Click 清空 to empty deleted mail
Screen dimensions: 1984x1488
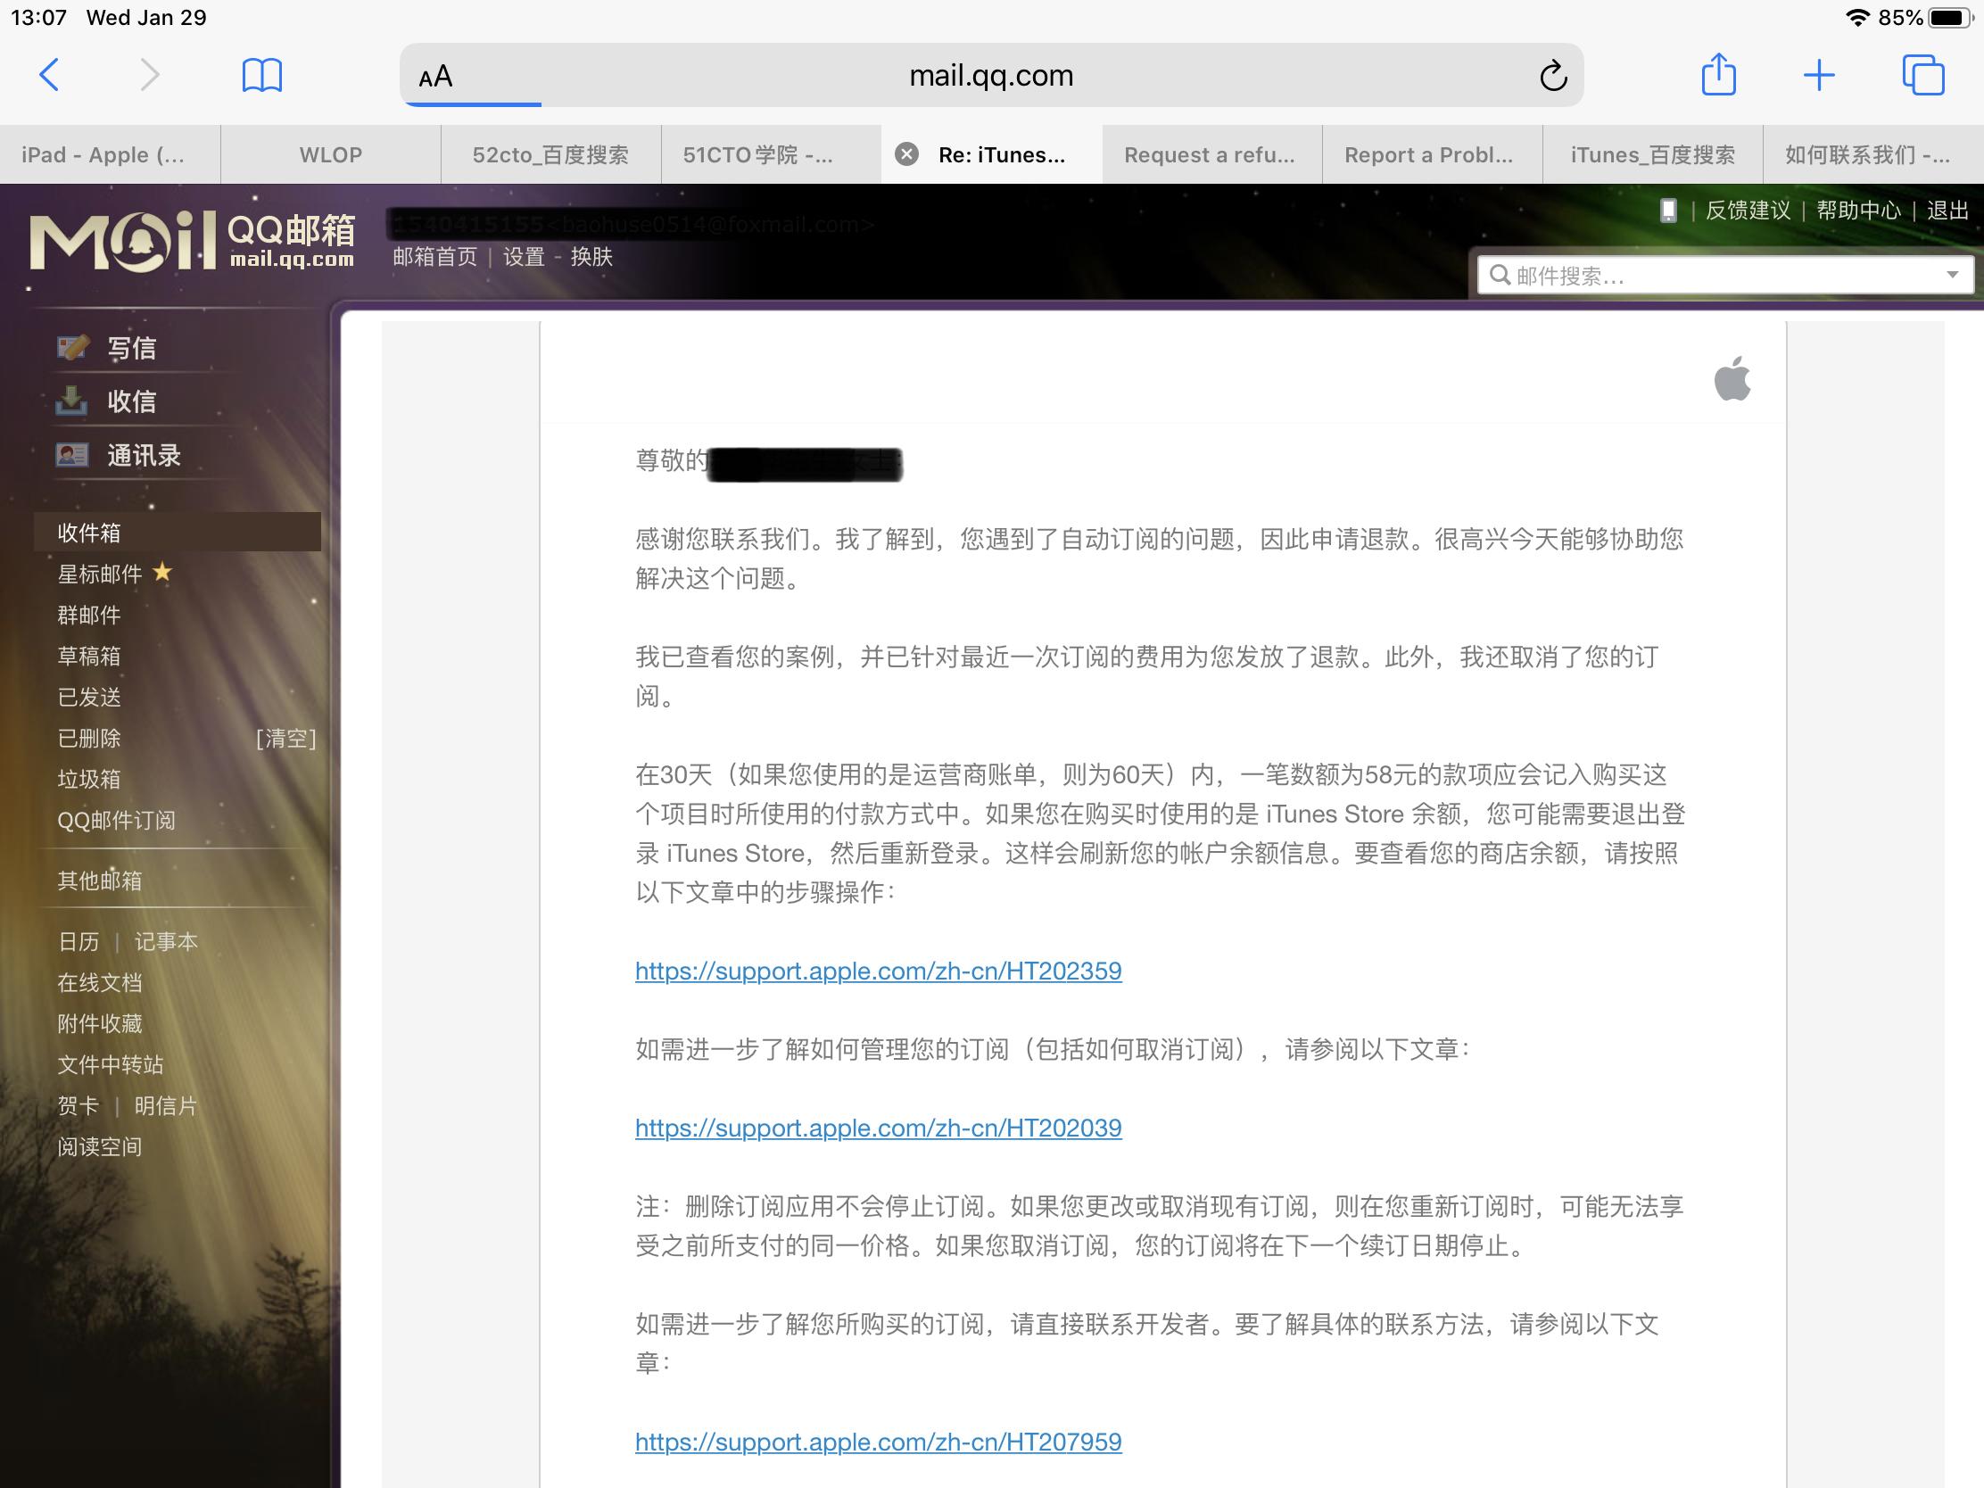pos(285,738)
